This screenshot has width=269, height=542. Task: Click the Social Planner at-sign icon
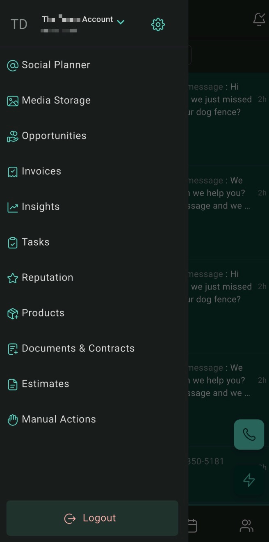coord(13,65)
